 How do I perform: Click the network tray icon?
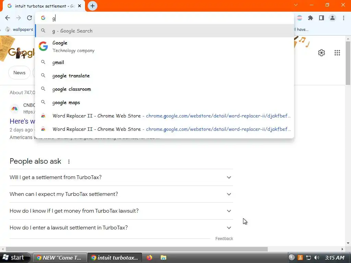click(x=308, y=258)
